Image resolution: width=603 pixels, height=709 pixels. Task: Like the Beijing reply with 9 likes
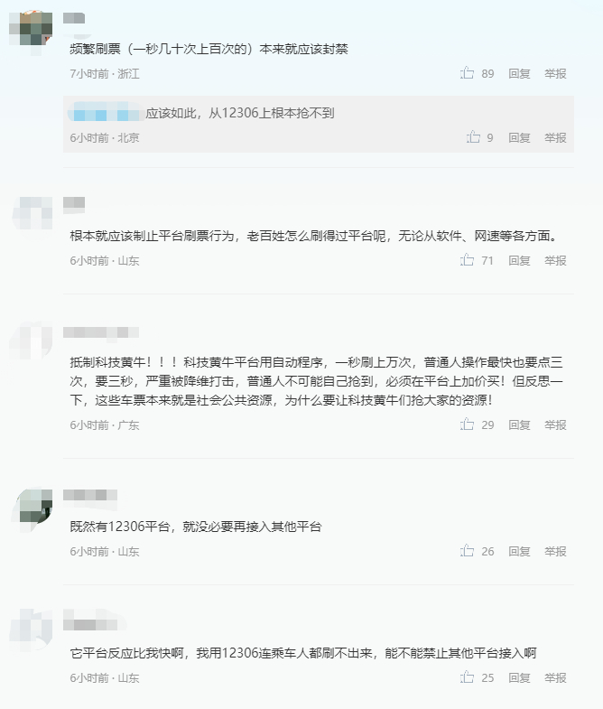[473, 137]
